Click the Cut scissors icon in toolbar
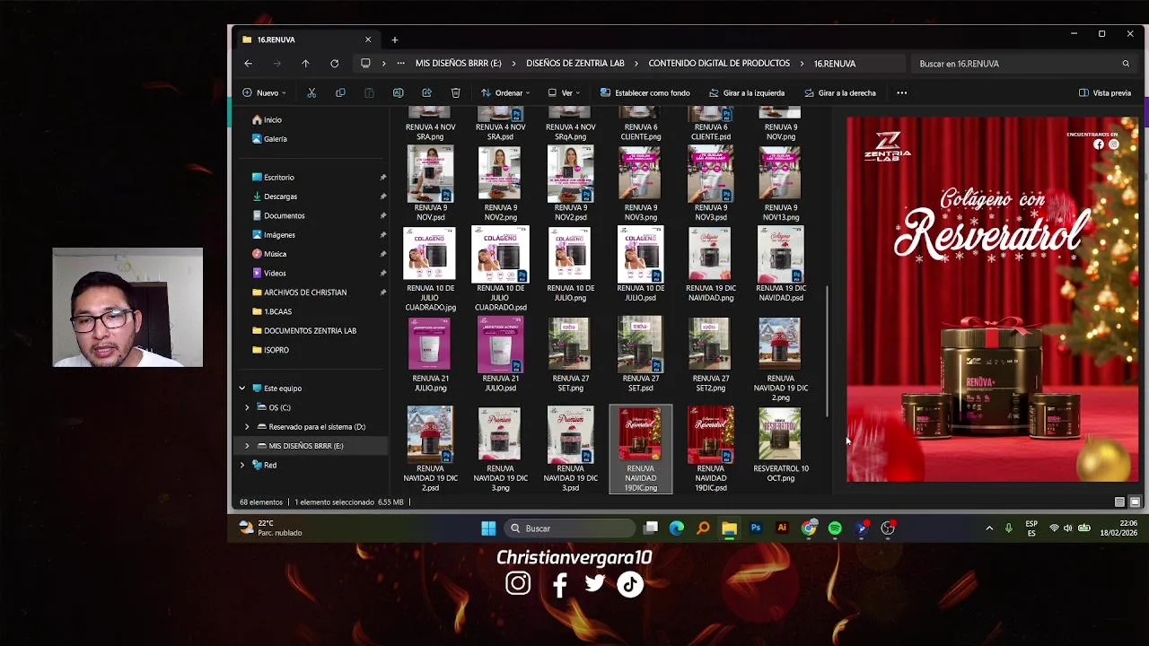The height and width of the screenshot is (646, 1149). tap(311, 92)
